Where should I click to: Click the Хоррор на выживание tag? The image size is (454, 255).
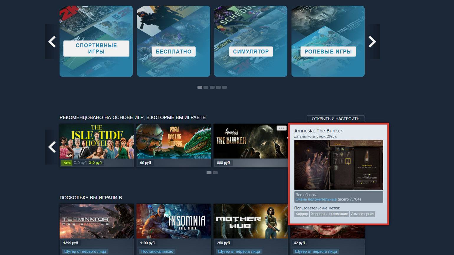329,214
